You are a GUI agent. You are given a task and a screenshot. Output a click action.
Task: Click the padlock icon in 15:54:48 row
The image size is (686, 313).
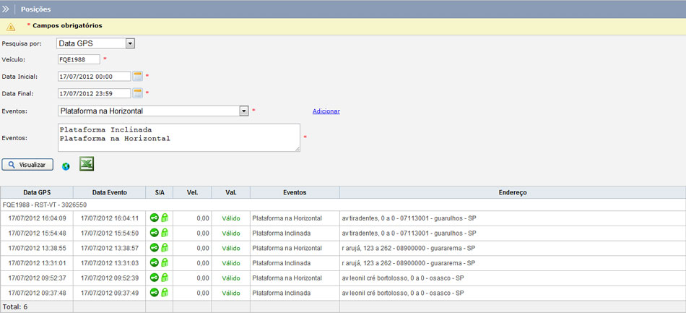164,233
